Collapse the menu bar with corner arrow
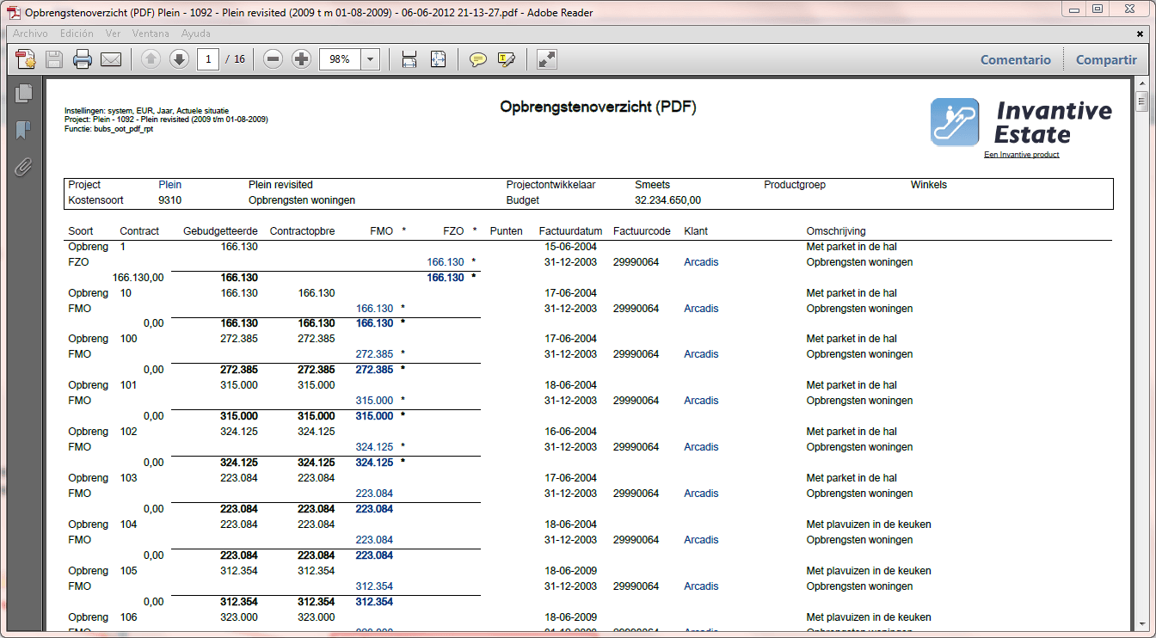The image size is (1156, 638). (1140, 33)
